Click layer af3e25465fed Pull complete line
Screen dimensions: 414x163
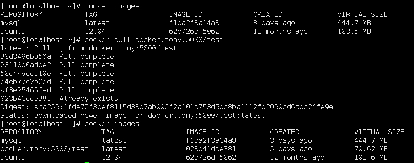point(57,90)
